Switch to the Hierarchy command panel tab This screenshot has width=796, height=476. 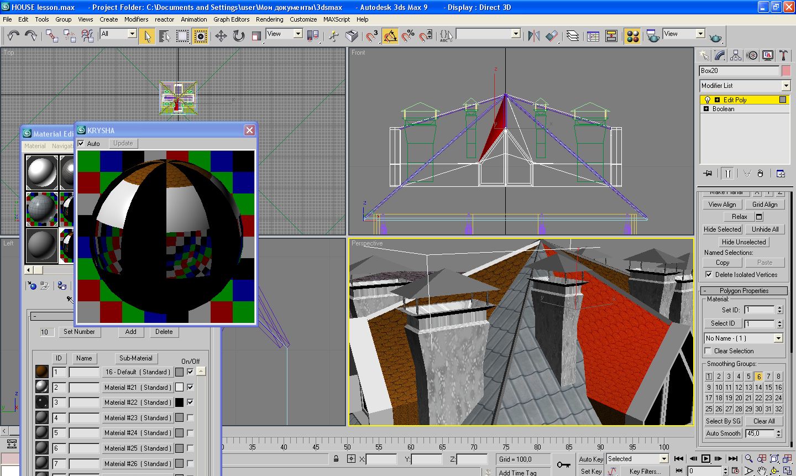pyautogui.click(x=736, y=55)
